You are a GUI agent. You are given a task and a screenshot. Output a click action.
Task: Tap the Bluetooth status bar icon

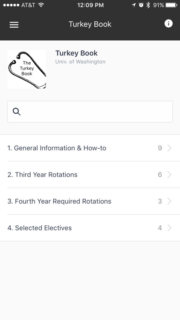(148, 5)
